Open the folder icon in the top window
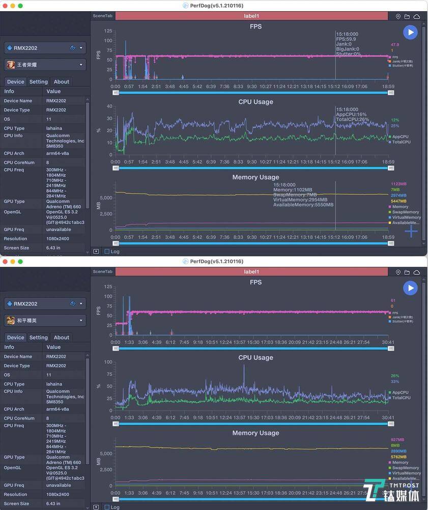Screen dimensions: 428x510 (408, 16)
